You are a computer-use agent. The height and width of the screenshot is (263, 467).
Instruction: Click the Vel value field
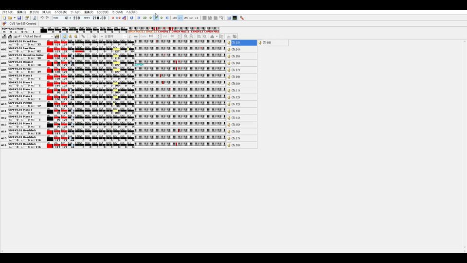tap(172, 37)
